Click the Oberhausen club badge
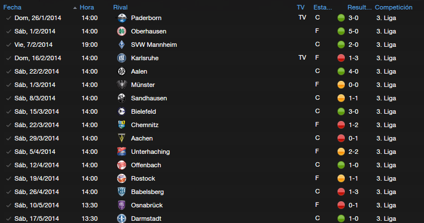424x223 pixels. (122, 31)
